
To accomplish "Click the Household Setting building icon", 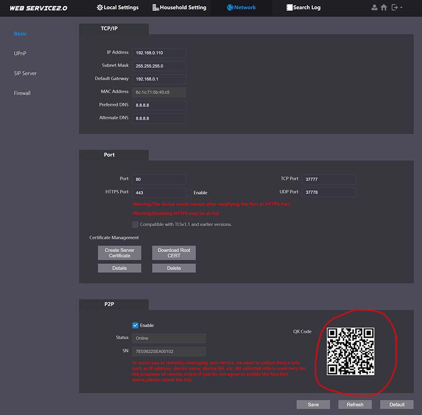I will pos(156,8).
